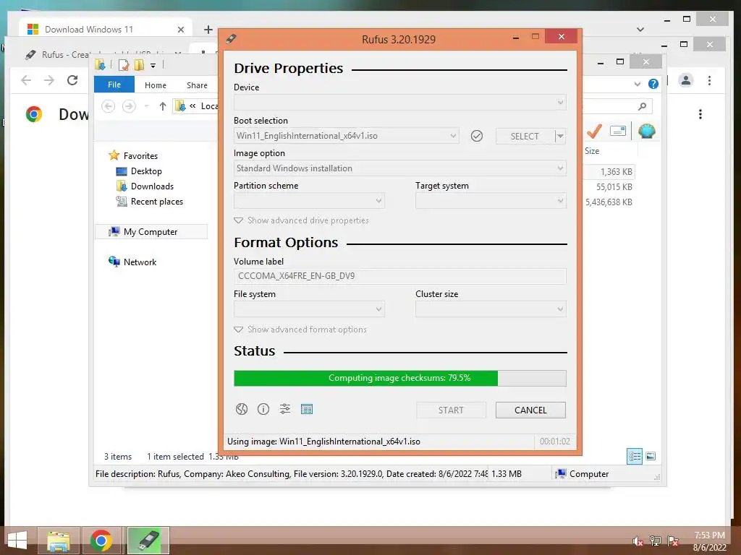Image resolution: width=741 pixels, height=555 pixels.
Task: Expand the Explorer ribbon chevron
Action: [637, 84]
